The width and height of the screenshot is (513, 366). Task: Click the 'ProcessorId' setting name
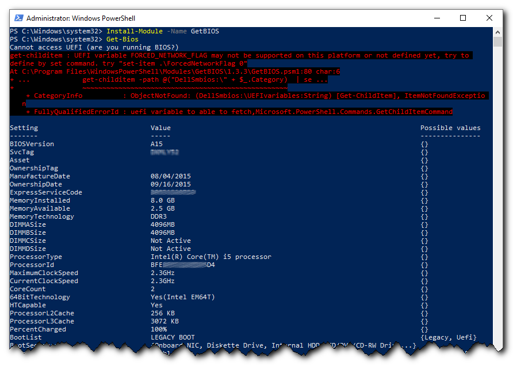[x=32, y=265]
